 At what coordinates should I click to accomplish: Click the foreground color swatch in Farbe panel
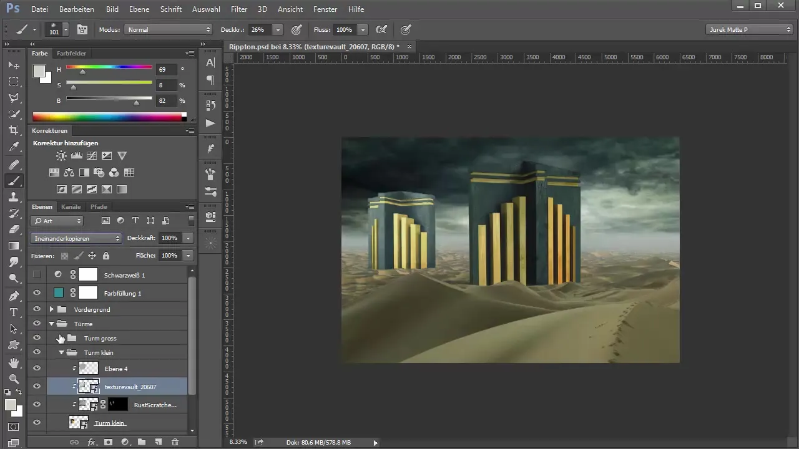click(39, 71)
